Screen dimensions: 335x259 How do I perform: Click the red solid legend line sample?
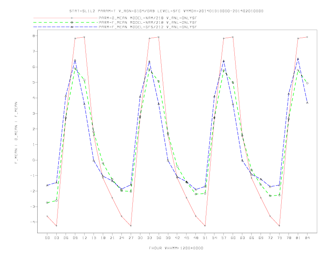66,18
